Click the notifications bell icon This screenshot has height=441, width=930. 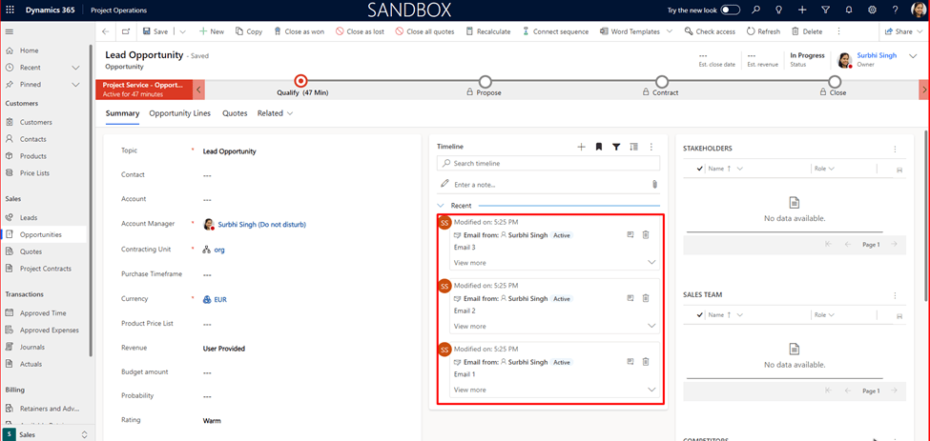click(849, 10)
